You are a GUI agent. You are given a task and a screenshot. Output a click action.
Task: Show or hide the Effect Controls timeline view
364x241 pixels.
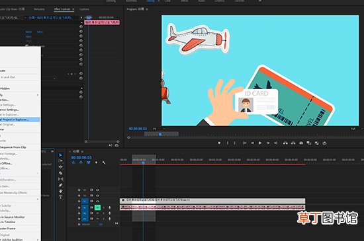click(x=81, y=18)
